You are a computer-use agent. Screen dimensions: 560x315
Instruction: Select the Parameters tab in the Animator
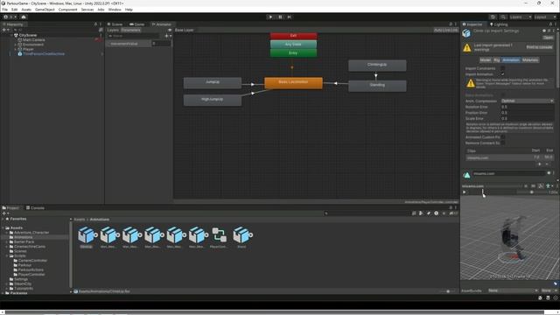pyautogui.click(x=130, y=30)
